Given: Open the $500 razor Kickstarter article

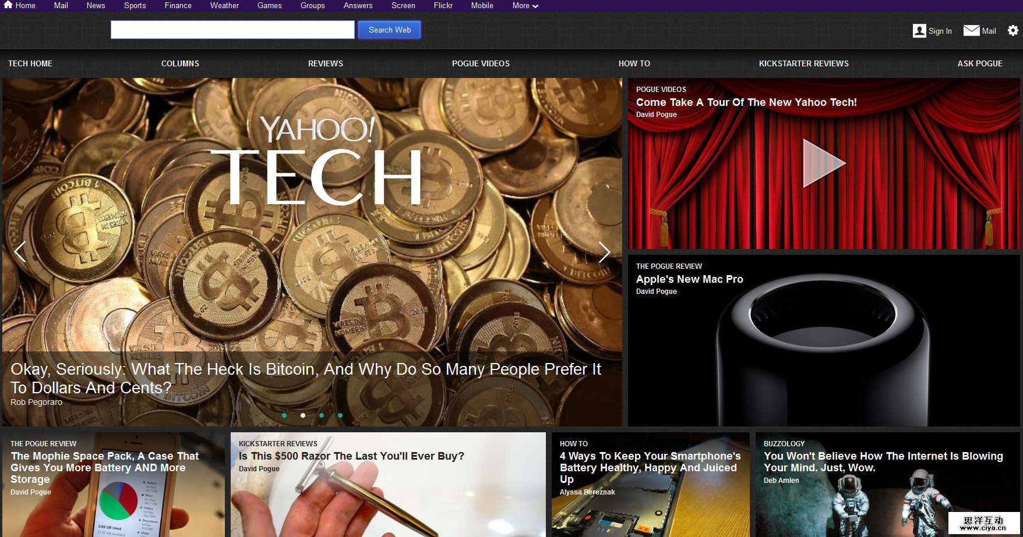Looking at the screenshot, I should click(x=351, y=456).
